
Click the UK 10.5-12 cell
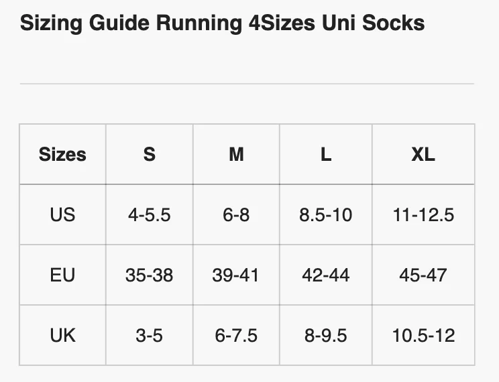coord(423,335)
